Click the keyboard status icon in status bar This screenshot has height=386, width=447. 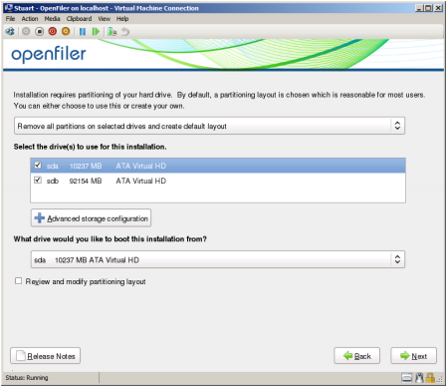coord(407,378)
